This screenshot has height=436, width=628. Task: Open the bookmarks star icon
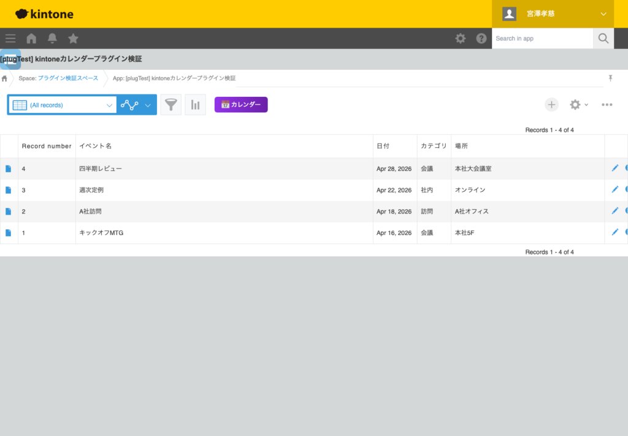tap(73, 39)
